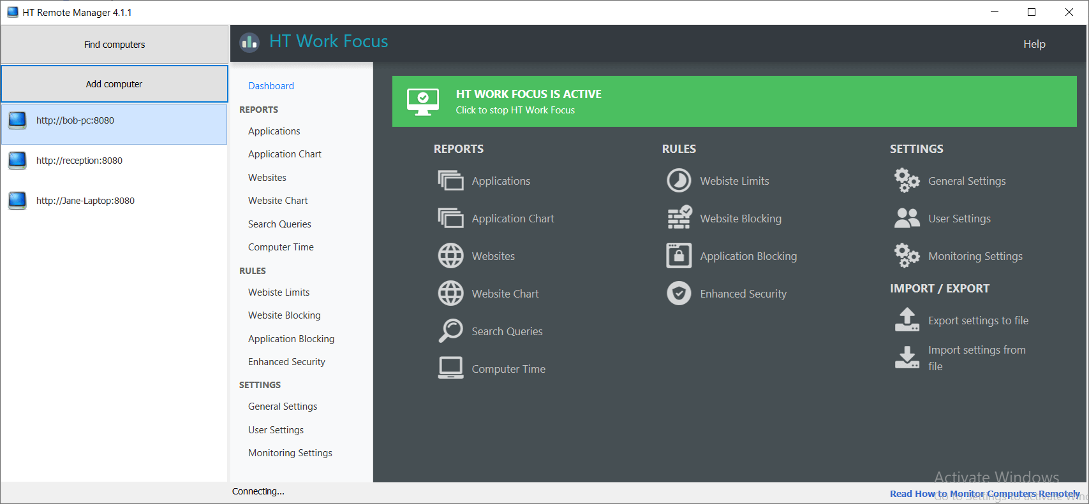
Task: Click the HT Work Focus logo icon
Action: pyautogui.click(x=249, y=43)
